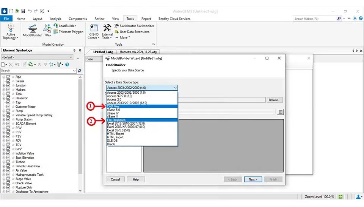The image size is (364, 207).
Task: Toggle the Tank checkbox
Action: 8,94
